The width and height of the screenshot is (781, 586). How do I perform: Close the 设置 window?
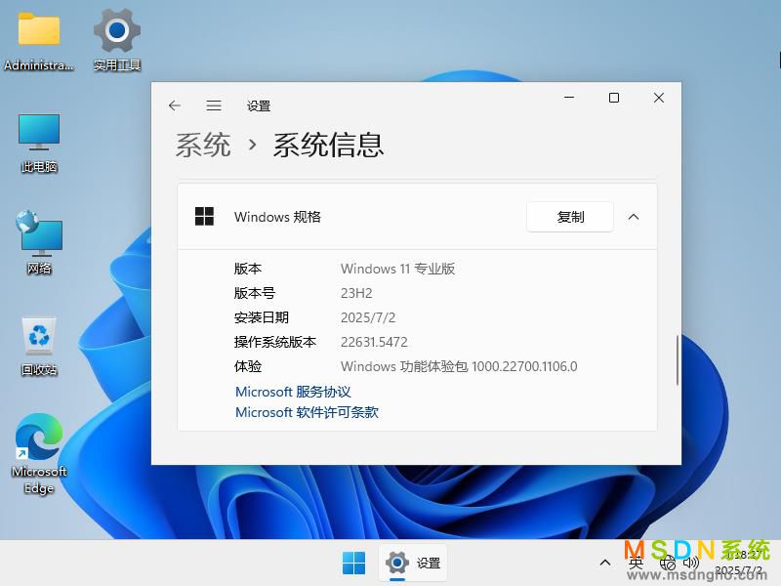click(x=659, y=98)
